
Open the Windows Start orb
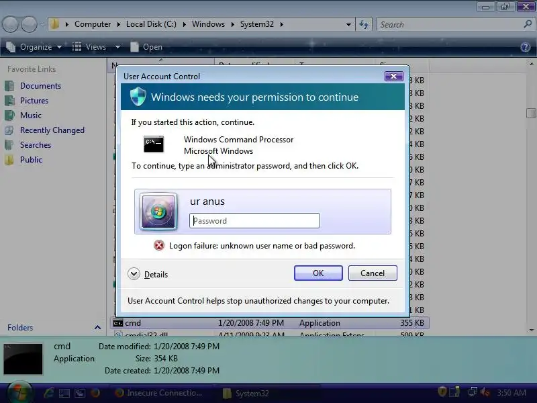pos(20,393)
